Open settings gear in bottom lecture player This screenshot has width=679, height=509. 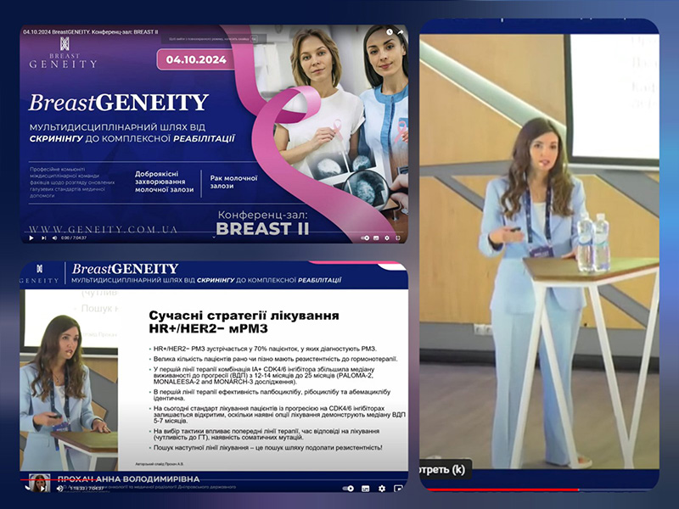pyautogui.click(x=381, y=488)
